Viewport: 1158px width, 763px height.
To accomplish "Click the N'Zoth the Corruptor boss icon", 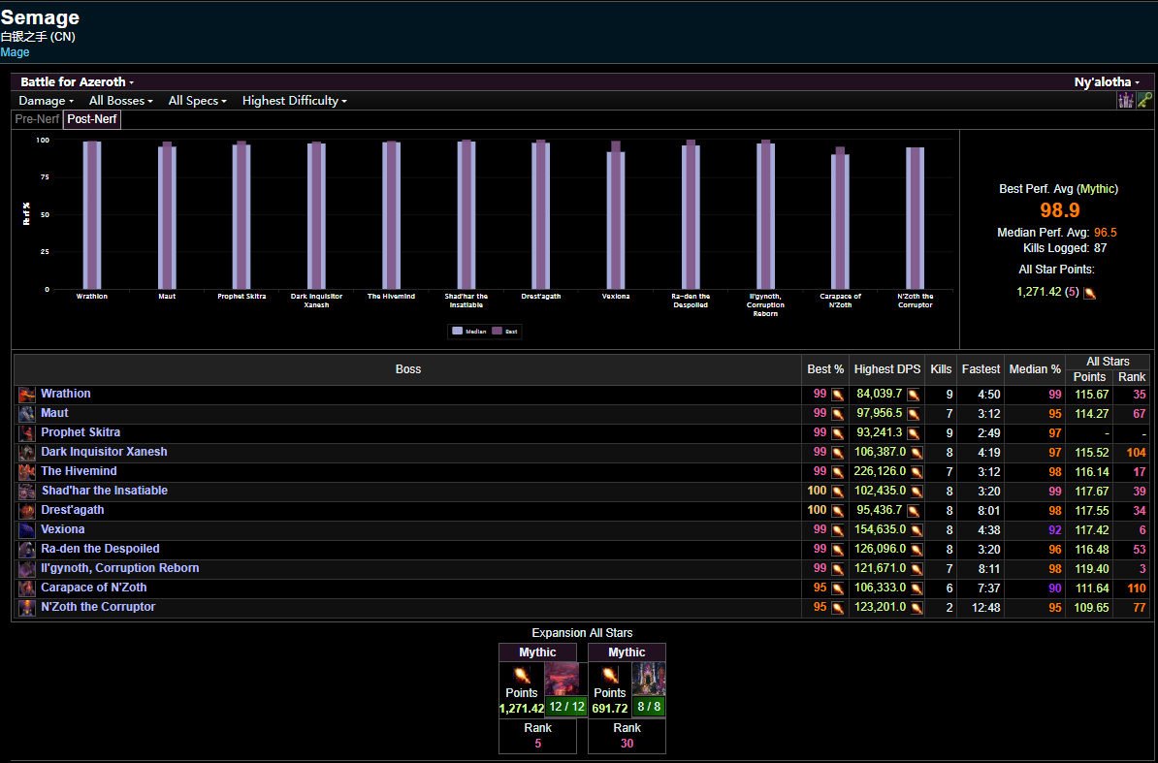I will click(x=26, y=607).
